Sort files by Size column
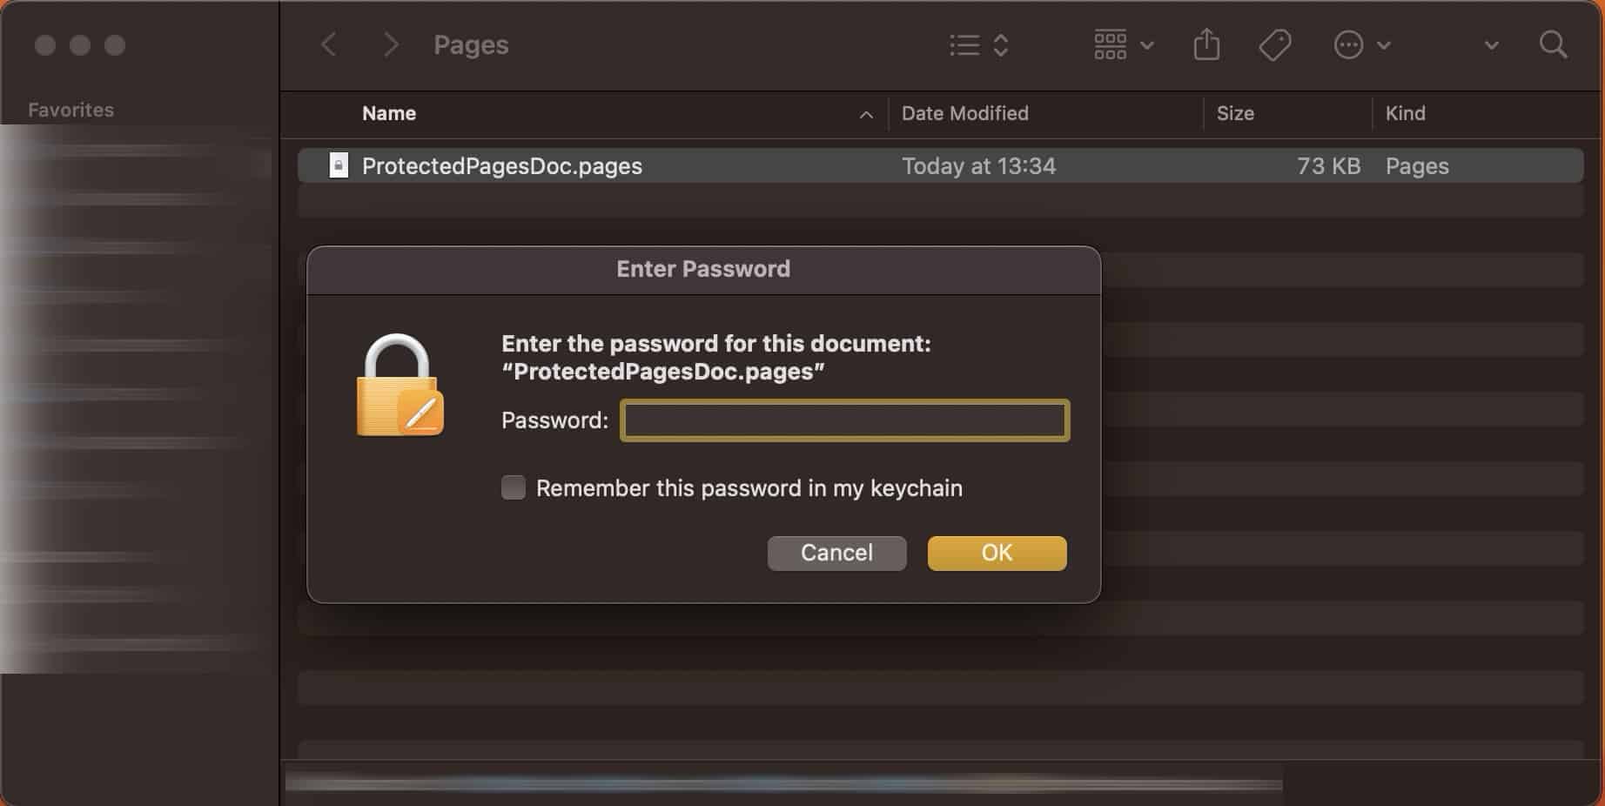 point(1235,113)
